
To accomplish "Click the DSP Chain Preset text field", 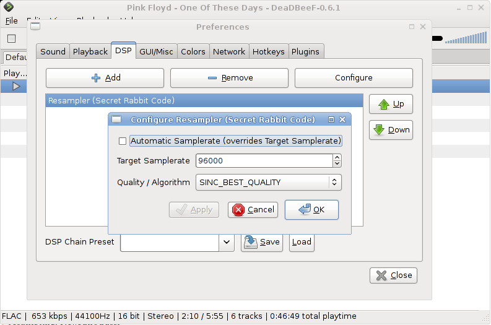I will coord(170,242).
